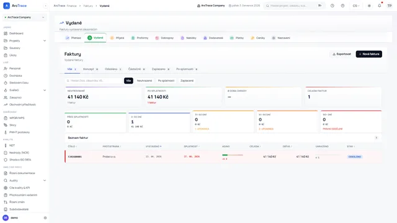The height and width of the screenshot is (223, 397).
Task: Show the Odesláno status tab
Action: coord(113,69)
